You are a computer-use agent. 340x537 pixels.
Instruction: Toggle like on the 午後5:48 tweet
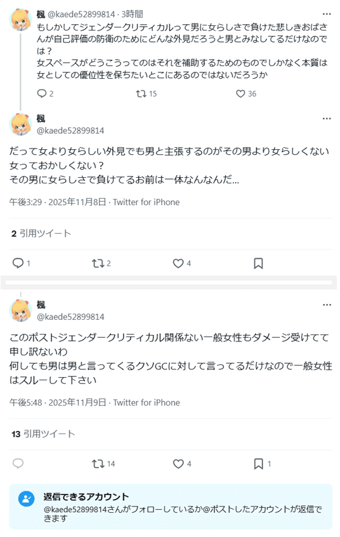tap(178, 464)
